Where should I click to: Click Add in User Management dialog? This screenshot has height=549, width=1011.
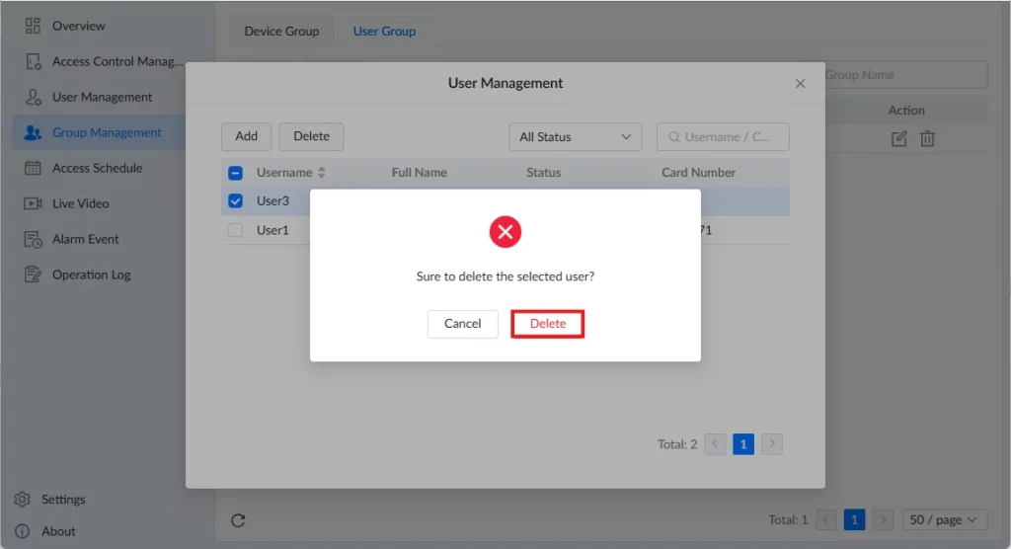point(246,136)
